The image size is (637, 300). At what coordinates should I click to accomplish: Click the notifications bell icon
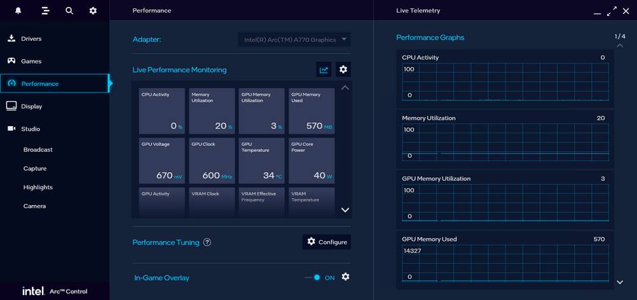coord(18,11)
